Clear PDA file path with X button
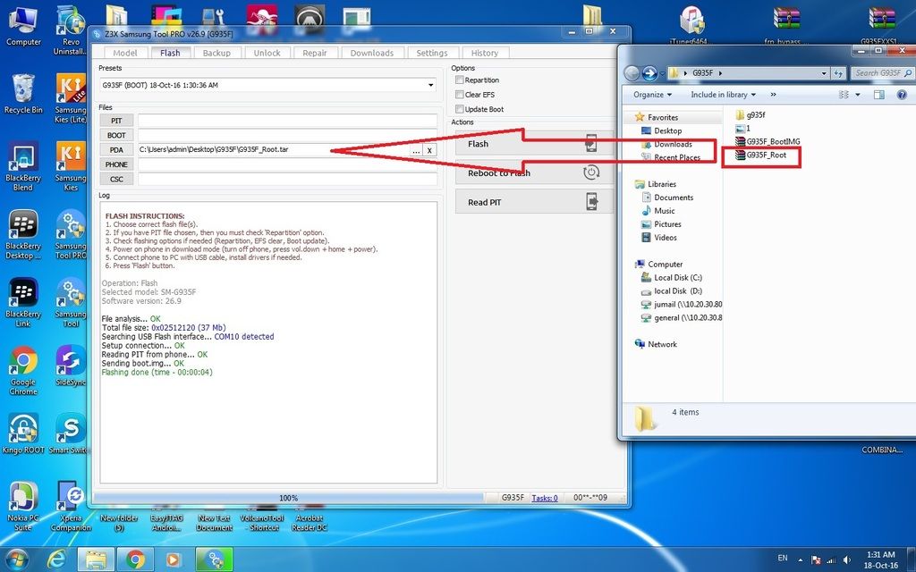The width and height of the screenshot is (916, 572). (x=429, y=150)
